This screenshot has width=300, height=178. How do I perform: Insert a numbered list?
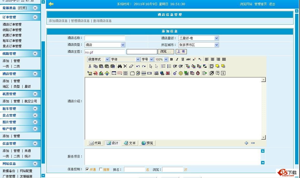[163, 66]
